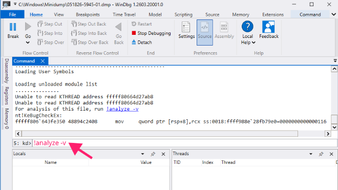Pin the Threads panel
Viewport: 338px width, 190px height.
point(321,154)
